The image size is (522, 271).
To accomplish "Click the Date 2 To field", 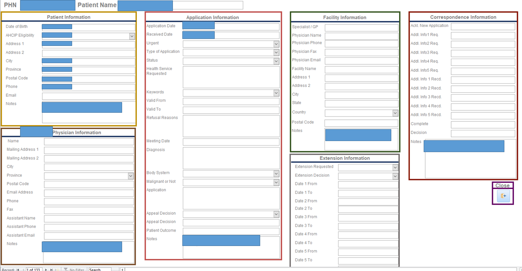I will 368,209.
